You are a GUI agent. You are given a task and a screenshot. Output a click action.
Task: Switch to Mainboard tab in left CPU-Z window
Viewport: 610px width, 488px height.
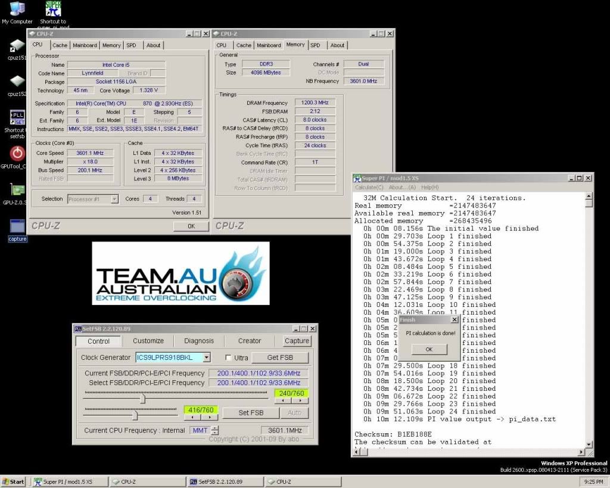(x=85, y=45)
